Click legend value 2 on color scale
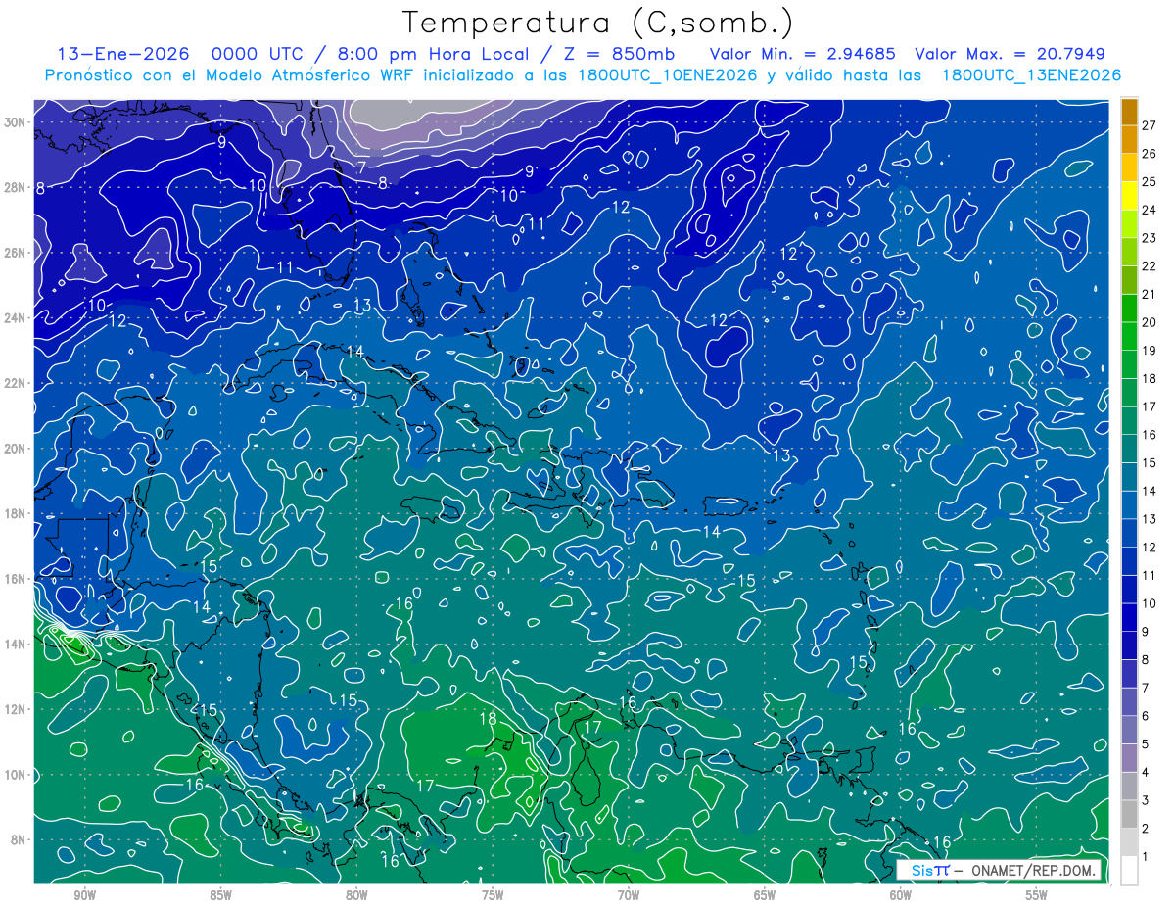The height and width of the screenshot is (908, 1175). pos(1146,830)
